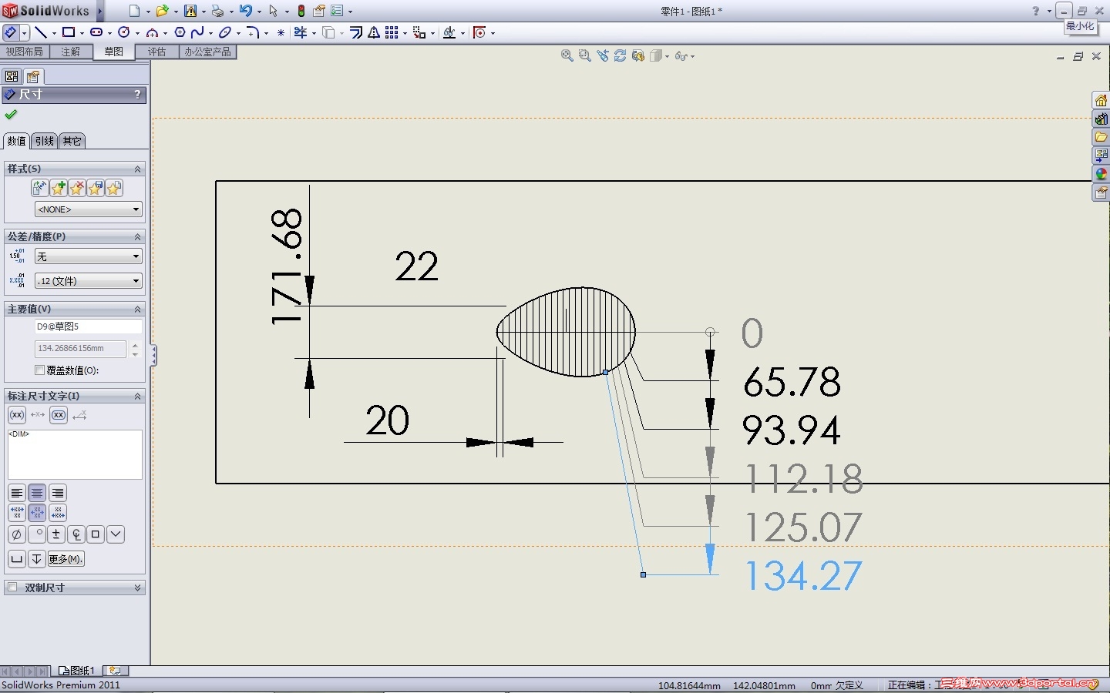This screenshot has height=693, width=1110.
Task: Toggle Add Parentheses on dimension text
Action: point(17,415)
